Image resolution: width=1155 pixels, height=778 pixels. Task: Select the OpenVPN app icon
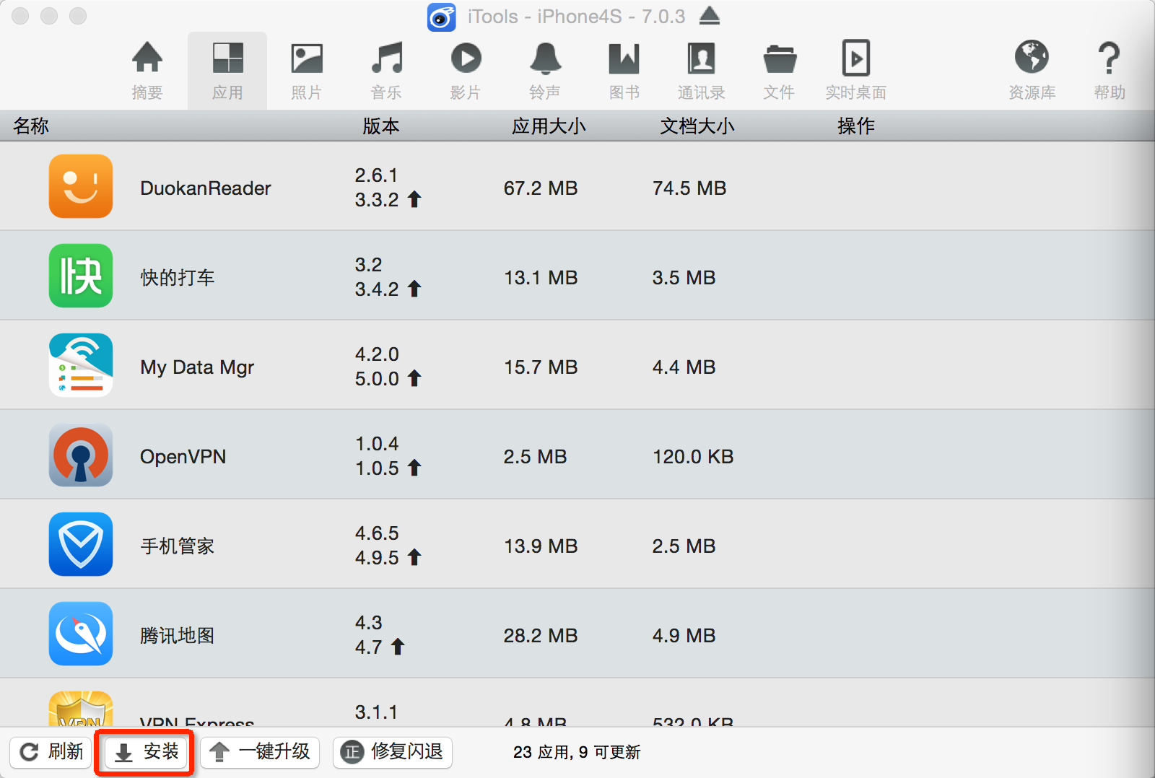point(81,455)
